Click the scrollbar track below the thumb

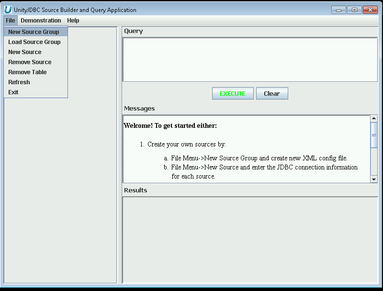[x=374, y=163]
